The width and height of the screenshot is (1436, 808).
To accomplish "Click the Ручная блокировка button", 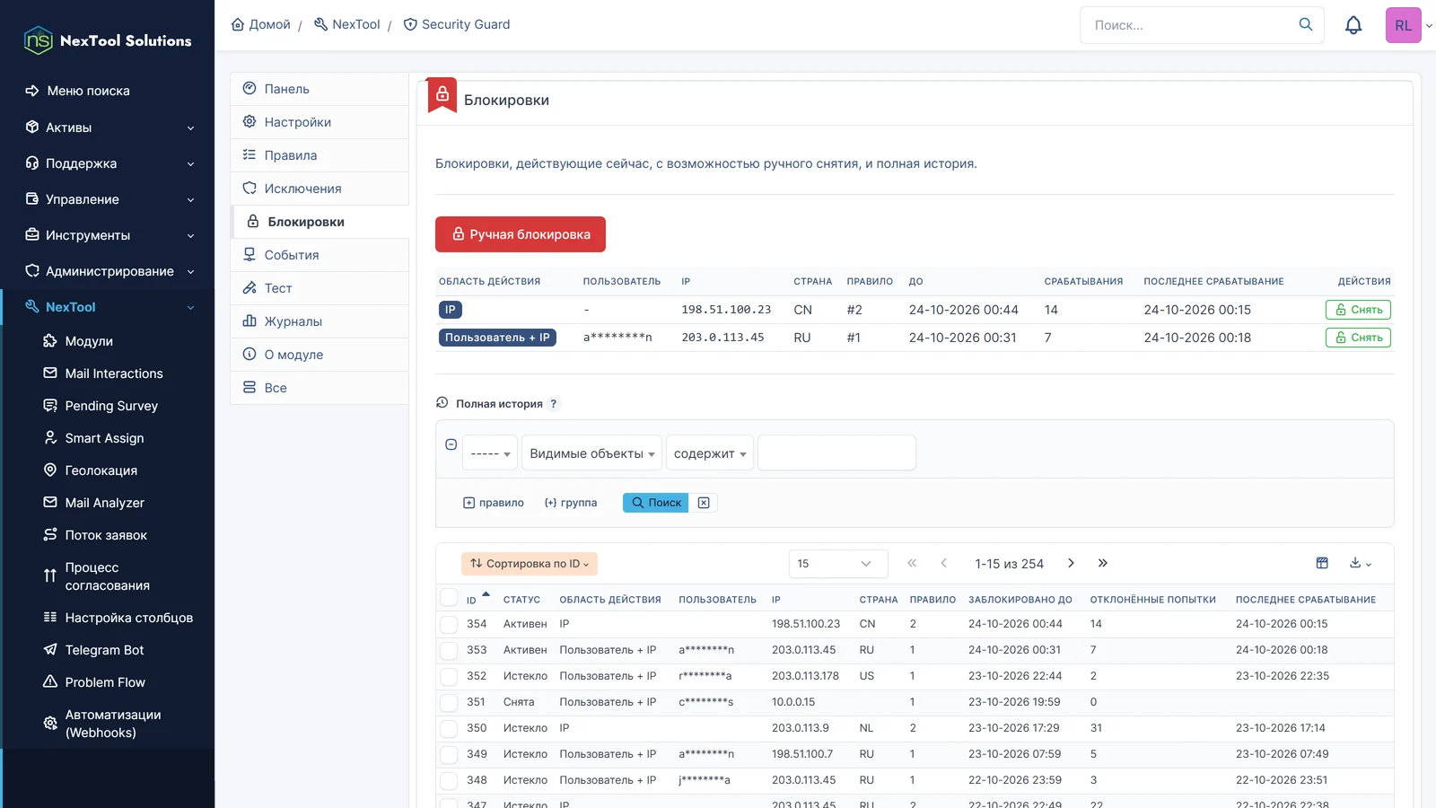I will tap(521, 234).
